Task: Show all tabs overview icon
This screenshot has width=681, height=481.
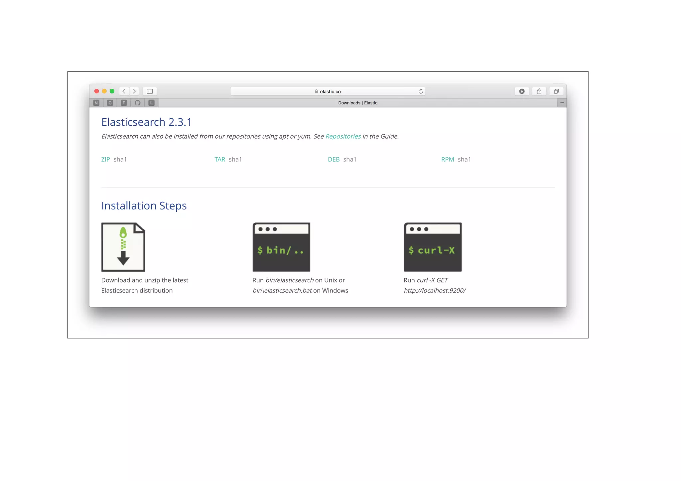Action: (556, 91)
